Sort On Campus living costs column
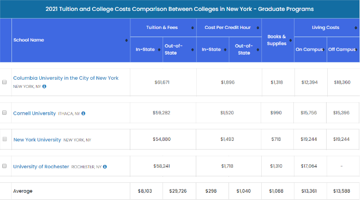 click(x=323, y=50)
